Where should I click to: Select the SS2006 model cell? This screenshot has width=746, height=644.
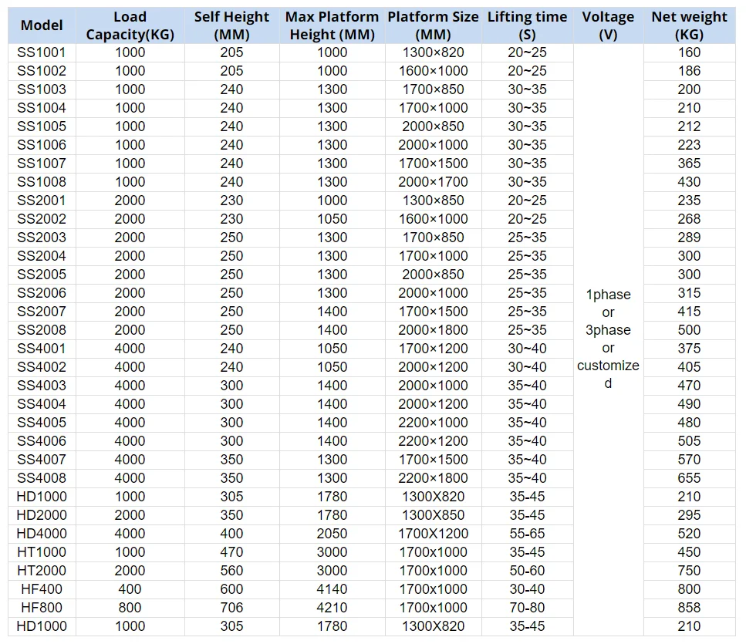point(42,293)
